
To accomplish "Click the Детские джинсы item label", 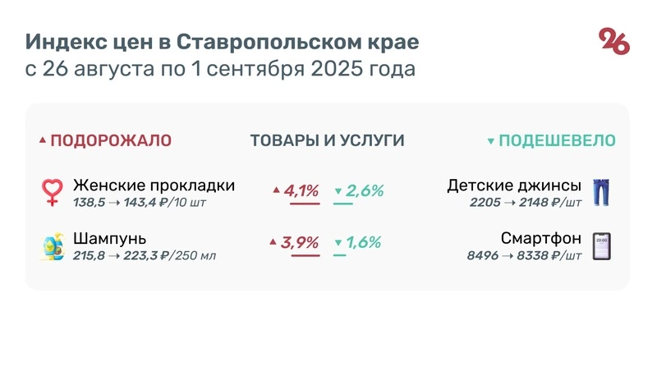I will pos(514,185).
